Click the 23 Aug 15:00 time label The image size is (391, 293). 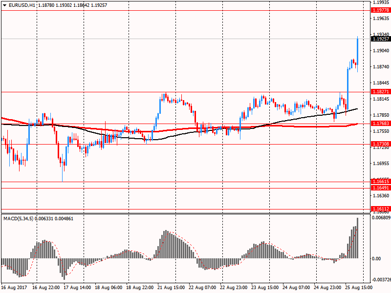tap(265, 288)
